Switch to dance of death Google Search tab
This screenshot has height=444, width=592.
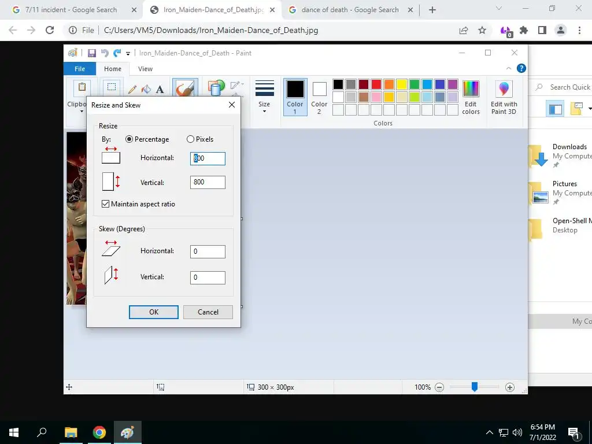click(350, 10)
